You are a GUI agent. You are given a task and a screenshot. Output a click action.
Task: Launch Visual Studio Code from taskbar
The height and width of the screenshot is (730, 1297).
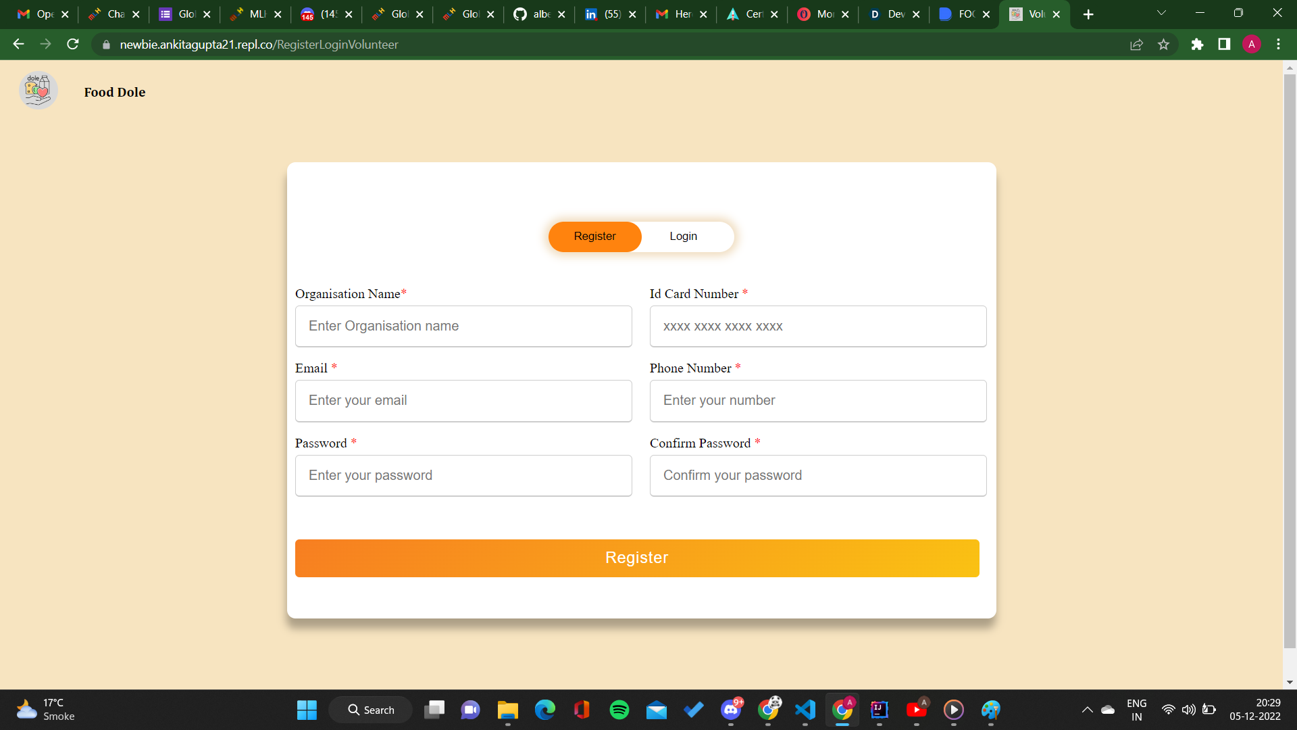pyautogui.click(x=805, y=710)
